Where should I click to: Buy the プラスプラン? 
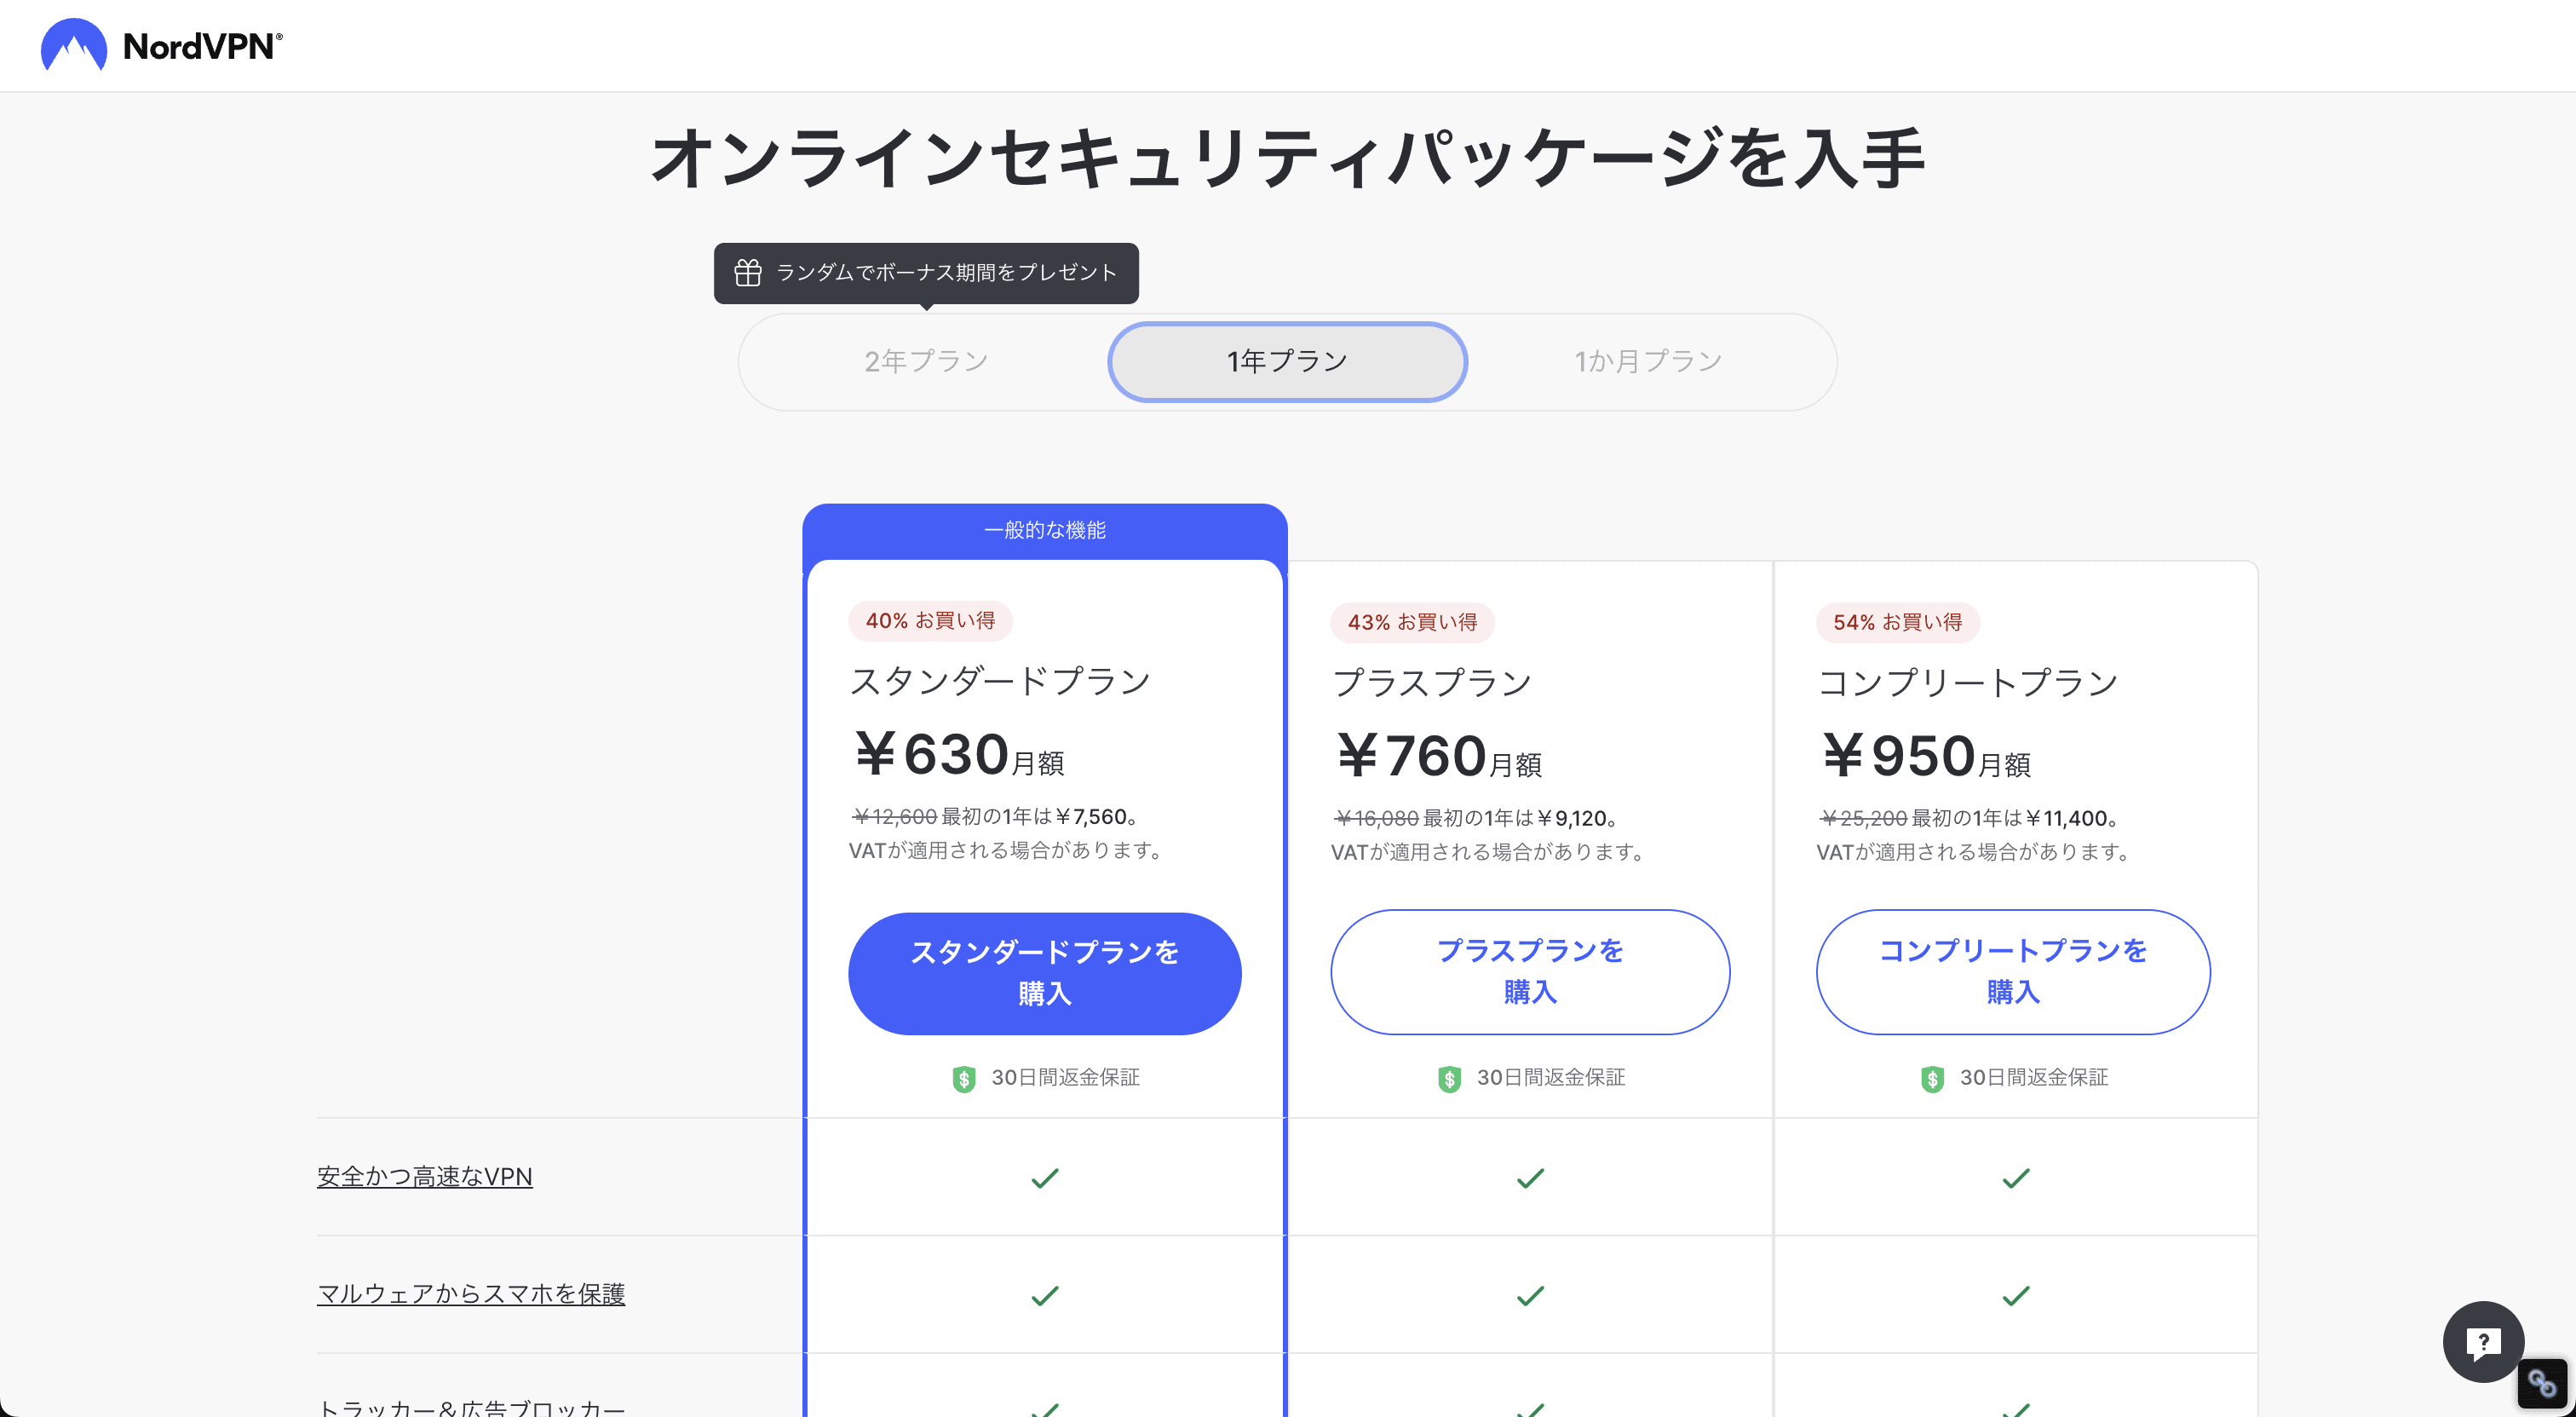[1530, 971]
